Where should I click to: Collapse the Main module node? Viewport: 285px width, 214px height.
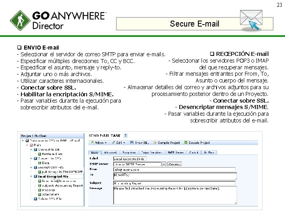click(x=27, y=145)
